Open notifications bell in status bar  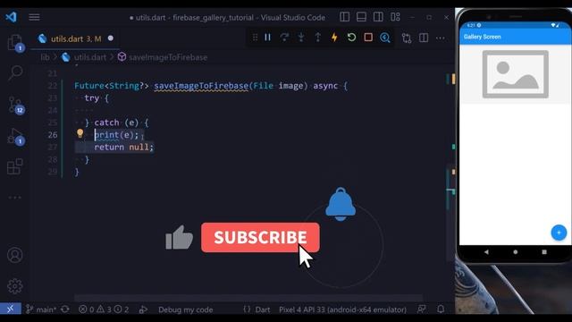[x=441, y=309]
